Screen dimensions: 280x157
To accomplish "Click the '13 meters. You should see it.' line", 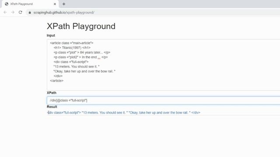I will 77,67.
